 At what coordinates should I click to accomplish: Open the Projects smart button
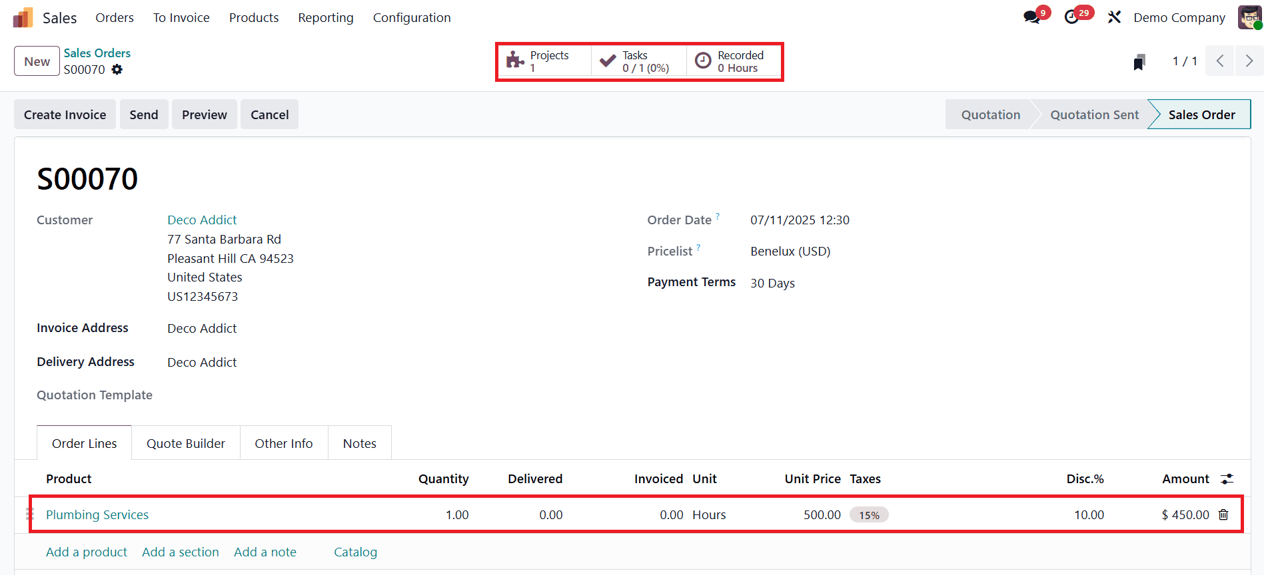point(544,61)
